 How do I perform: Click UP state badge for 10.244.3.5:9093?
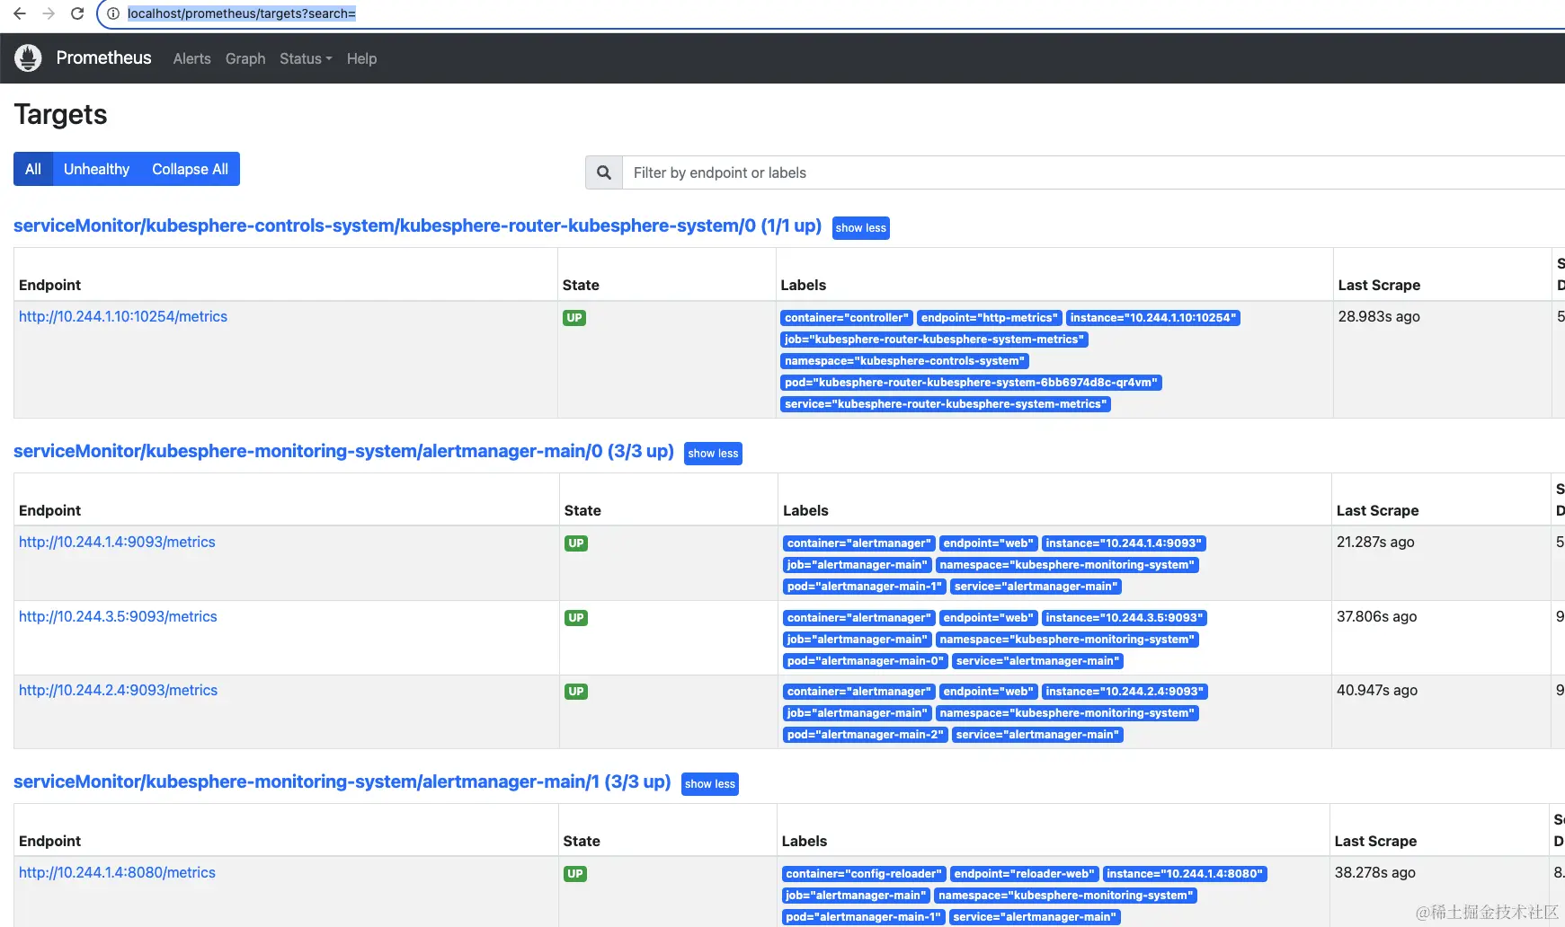click(x=576, y=618)
